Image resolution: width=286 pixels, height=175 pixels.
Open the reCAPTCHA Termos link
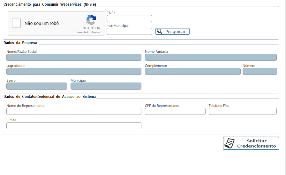96,32
